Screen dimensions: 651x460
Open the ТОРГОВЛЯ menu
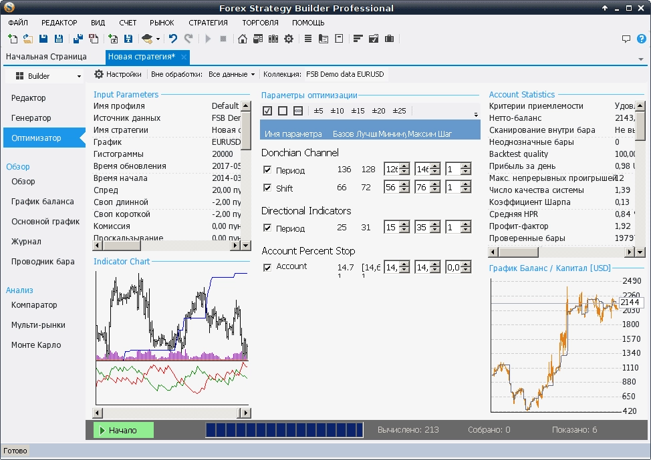point(260,23)
